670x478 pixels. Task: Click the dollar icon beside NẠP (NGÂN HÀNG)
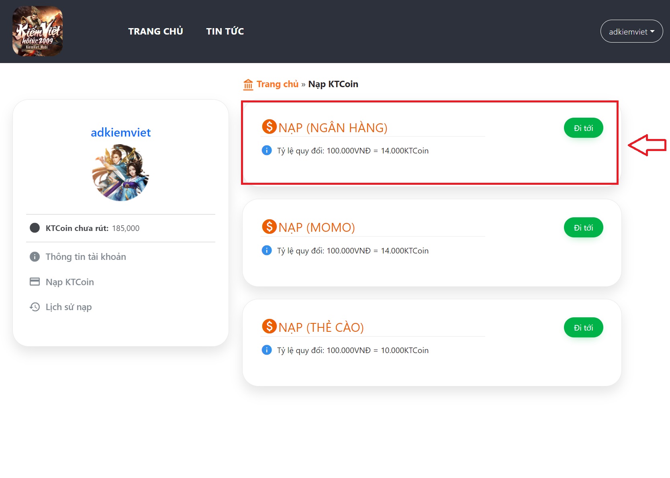click(x=269, y=127)
